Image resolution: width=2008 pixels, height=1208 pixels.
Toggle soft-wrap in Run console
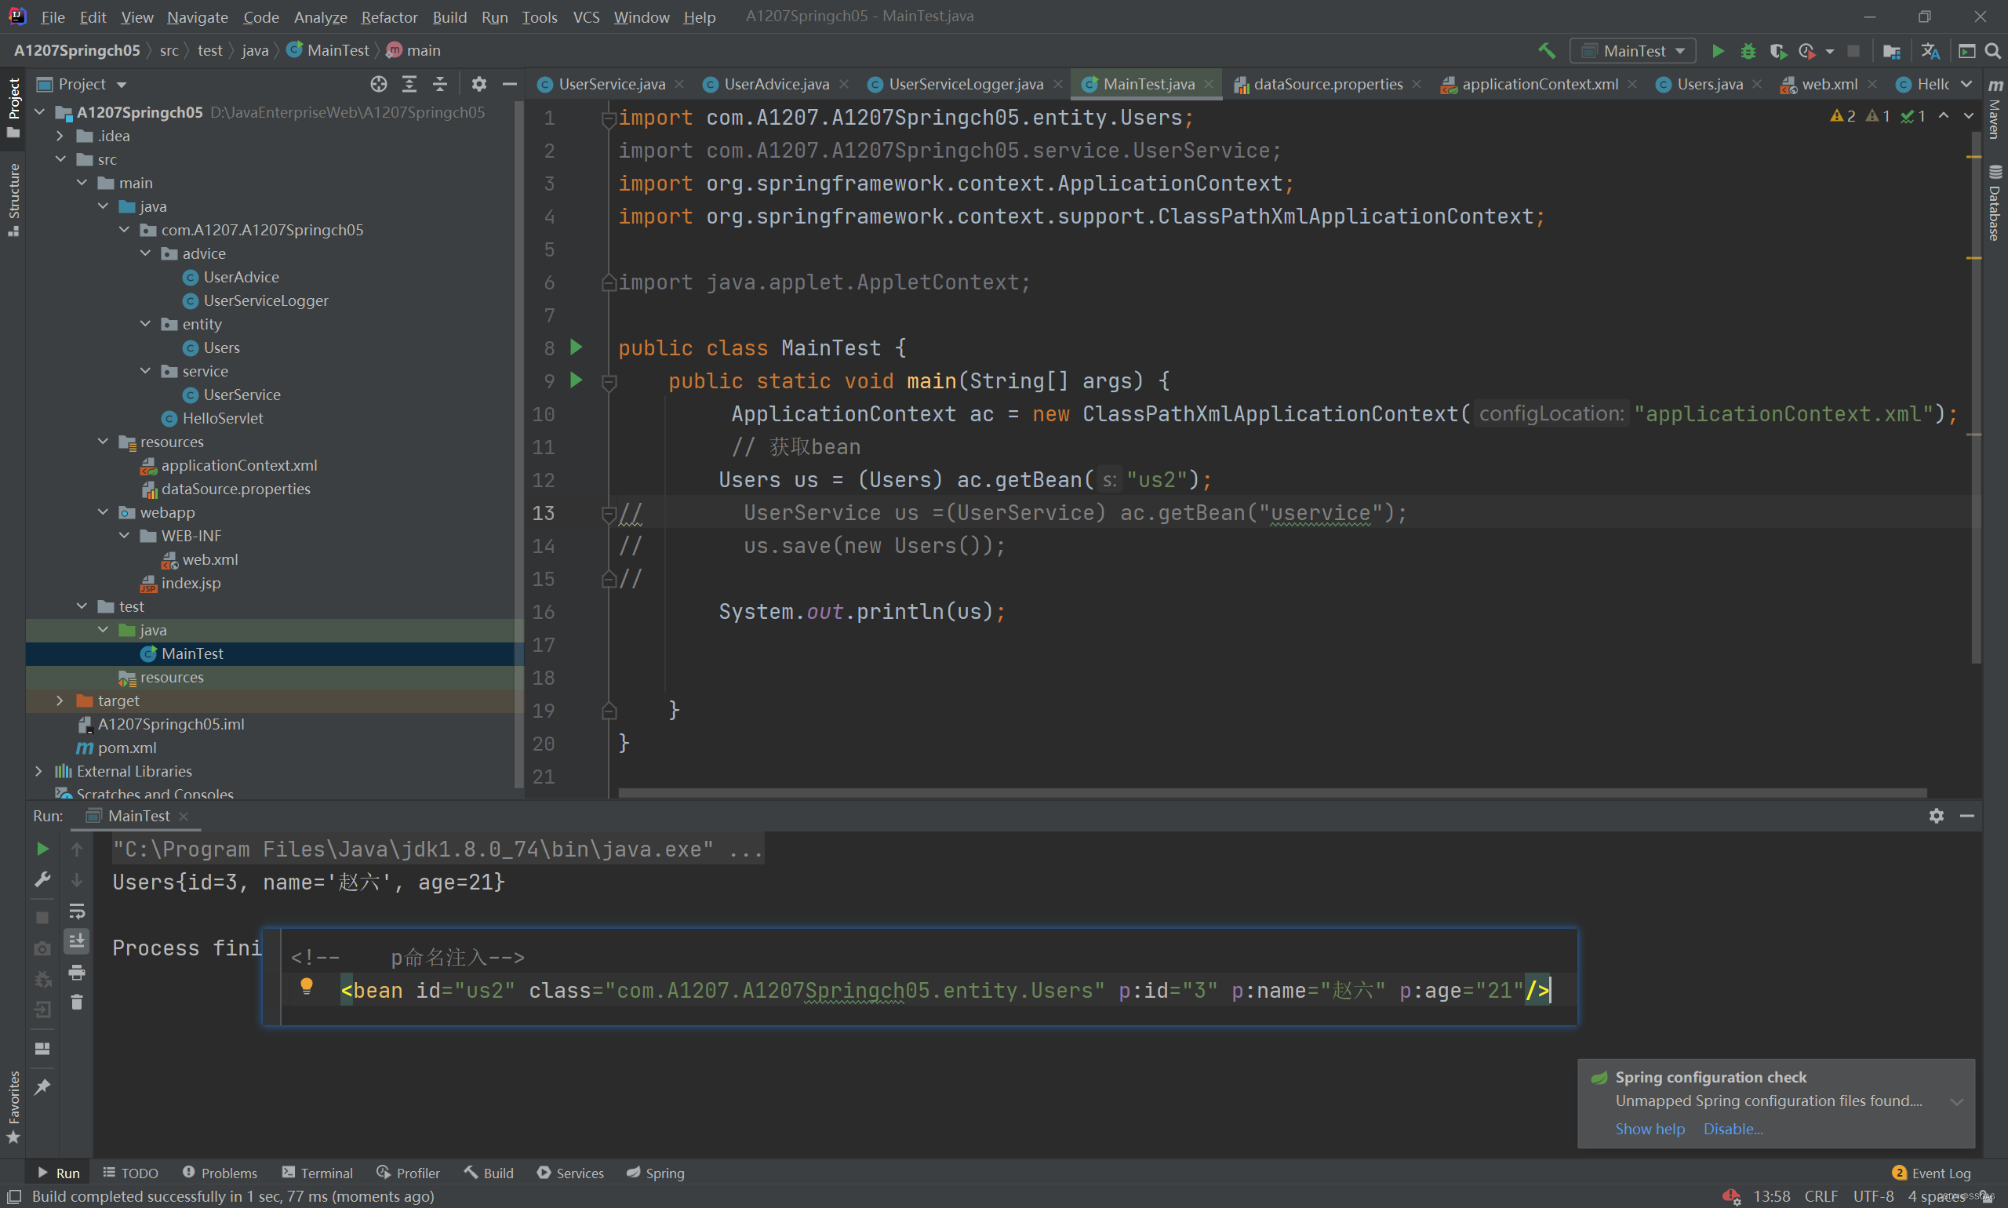[77, 910]
